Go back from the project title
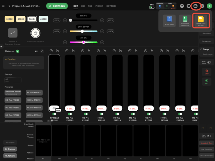The image size is (215, 161). 9,6
